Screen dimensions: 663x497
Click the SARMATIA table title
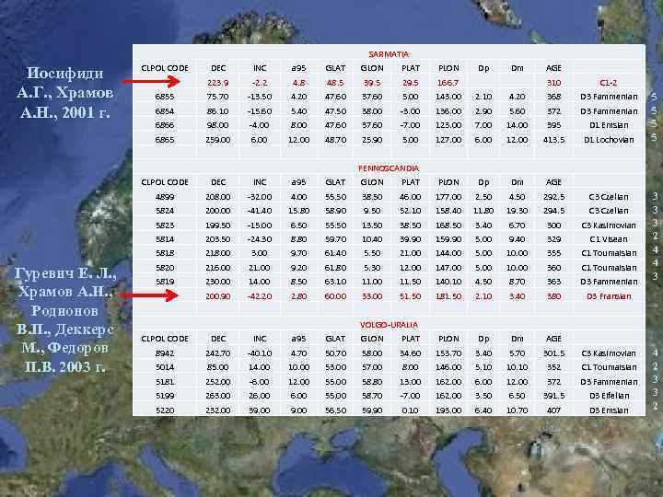(x=389, y=54)
